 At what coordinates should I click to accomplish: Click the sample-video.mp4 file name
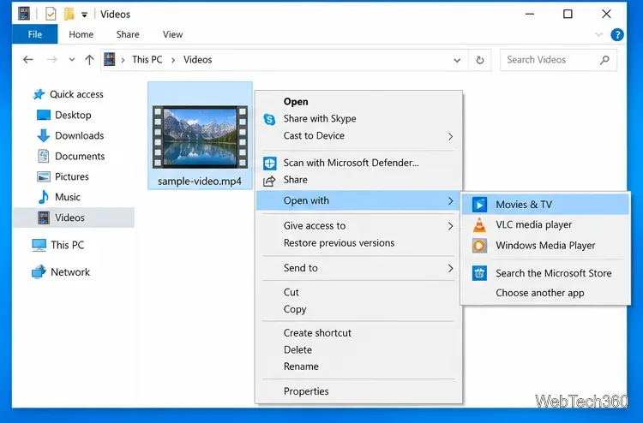(x=200, y=182)
